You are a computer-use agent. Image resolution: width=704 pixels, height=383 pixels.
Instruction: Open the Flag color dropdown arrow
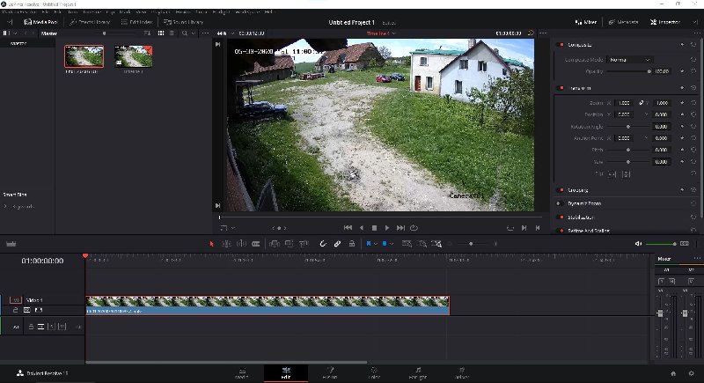(376, 244)
